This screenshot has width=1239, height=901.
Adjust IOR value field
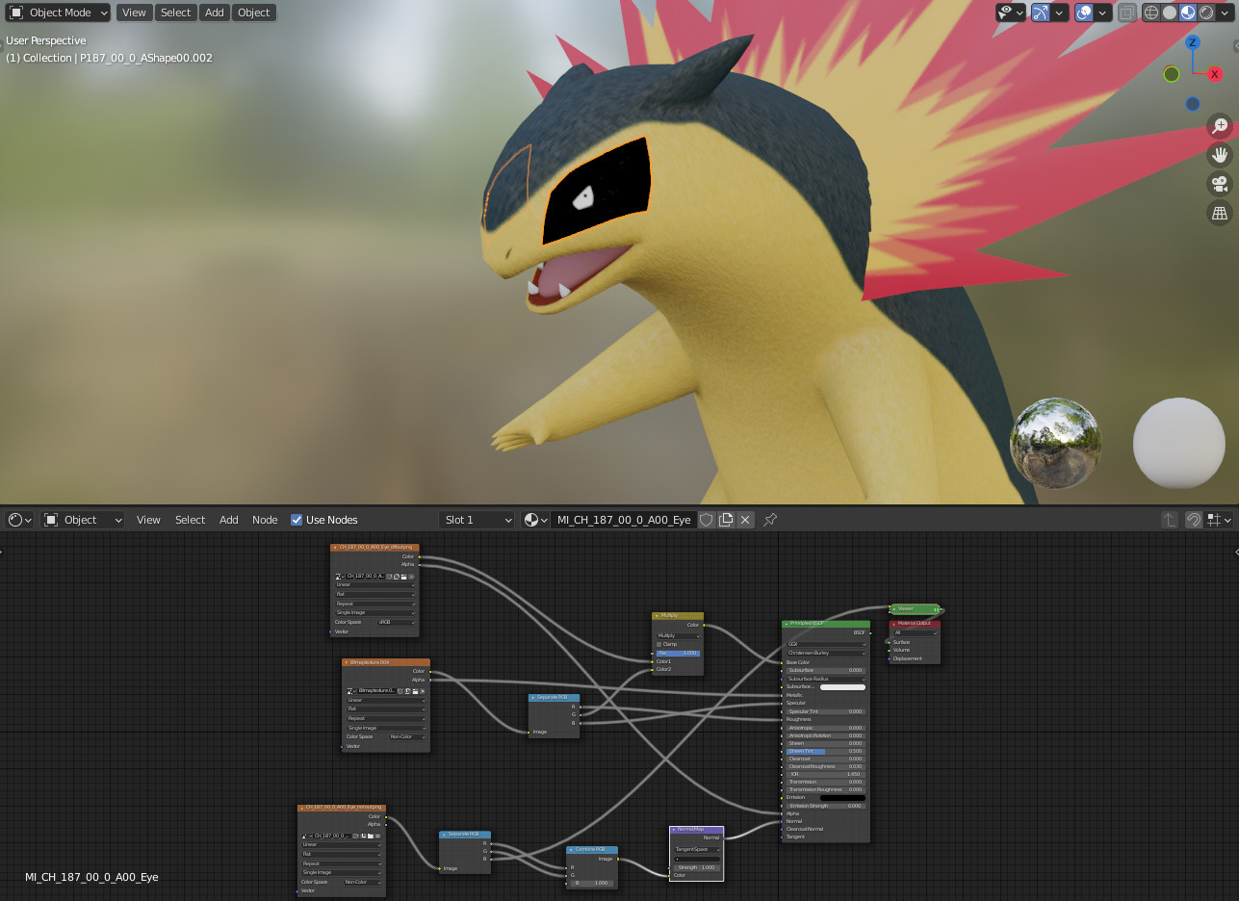click(825, 774)
